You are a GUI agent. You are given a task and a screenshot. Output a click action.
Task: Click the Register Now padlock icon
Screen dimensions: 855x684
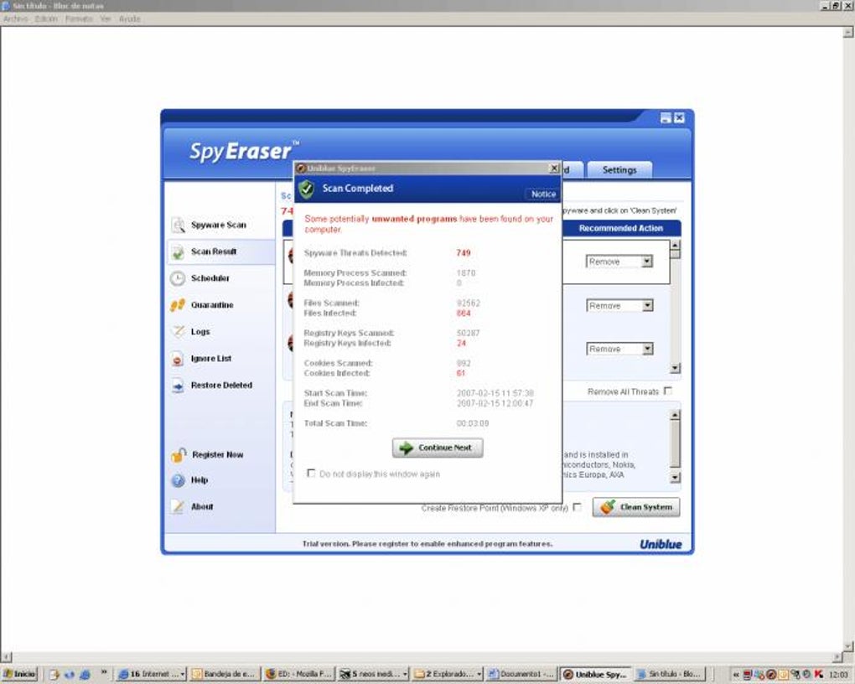[x=179, y=455]
